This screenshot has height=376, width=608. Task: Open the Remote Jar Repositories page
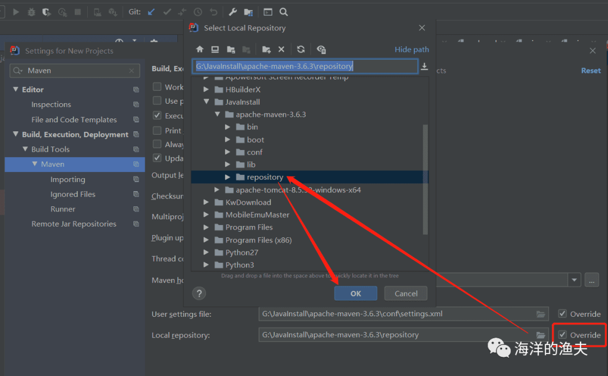(74, 224)
